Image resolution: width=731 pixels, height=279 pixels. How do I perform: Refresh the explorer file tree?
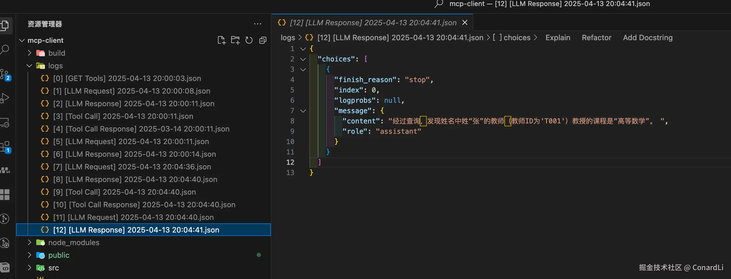click(x=249, y=40)
